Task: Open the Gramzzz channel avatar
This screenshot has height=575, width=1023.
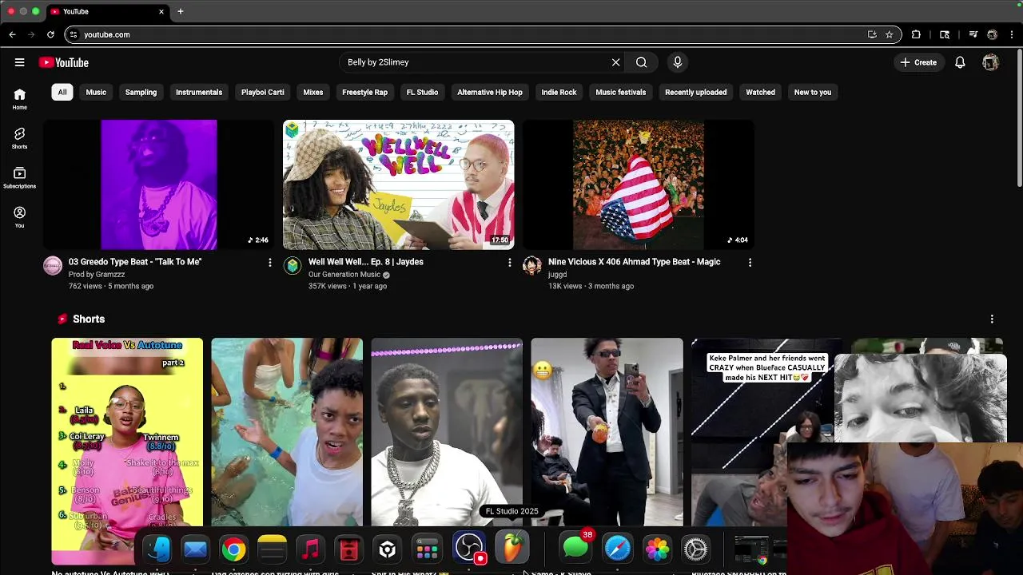Action: [53, 266]
